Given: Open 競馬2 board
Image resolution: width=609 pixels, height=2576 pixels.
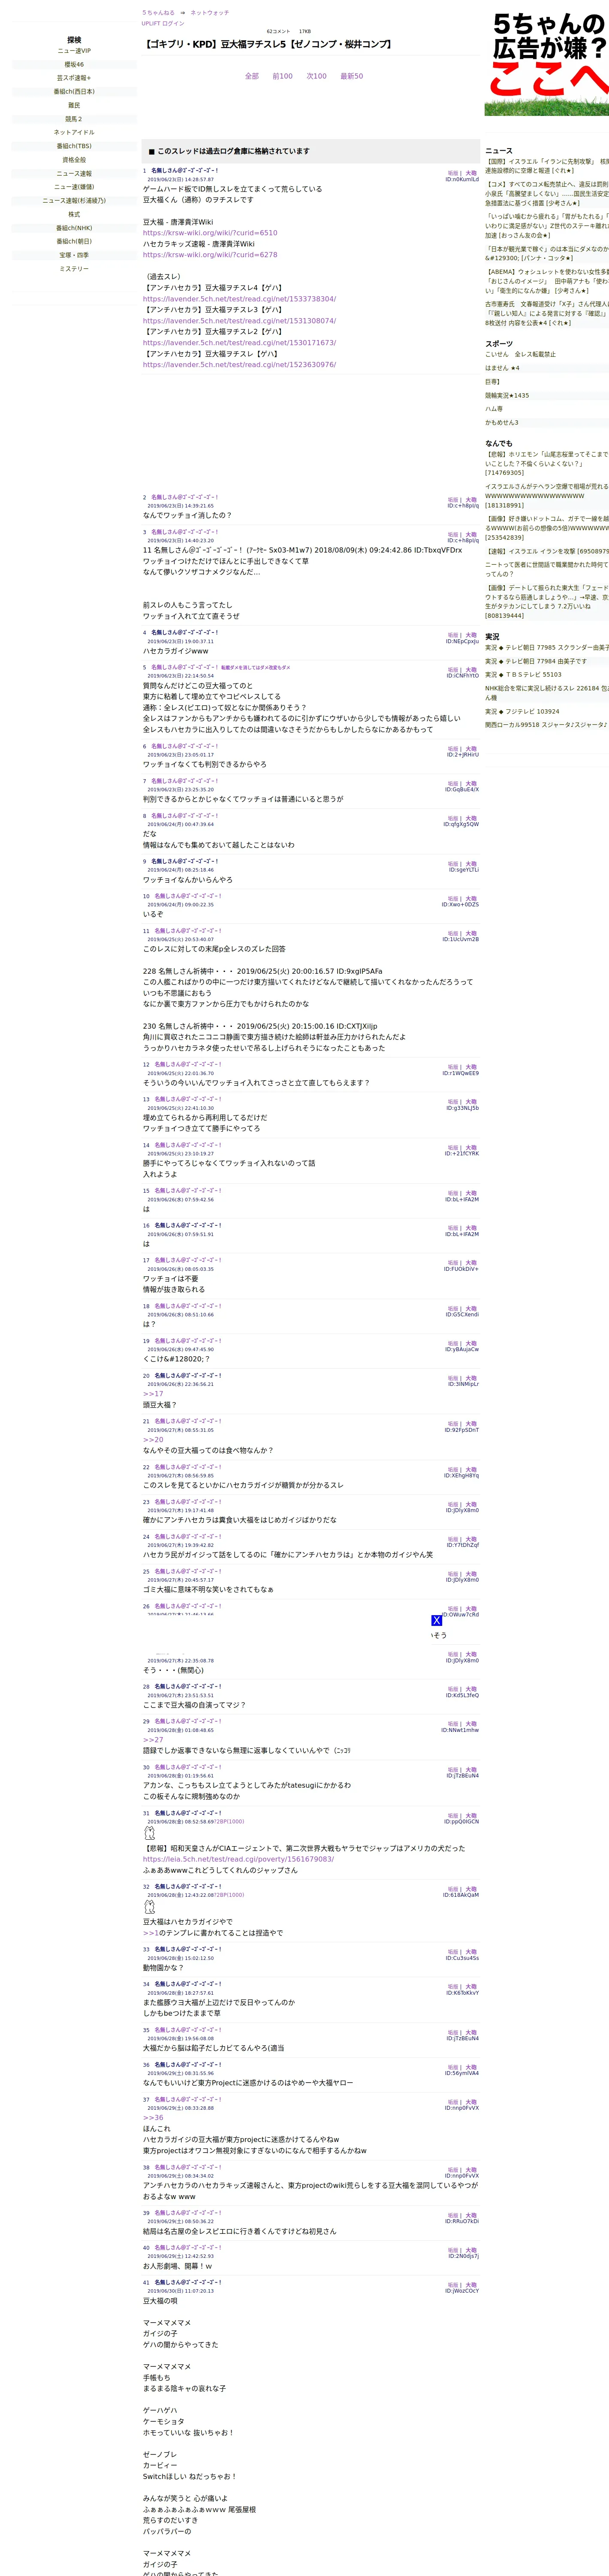Looking at the screenshot, I should coord(74,119).
